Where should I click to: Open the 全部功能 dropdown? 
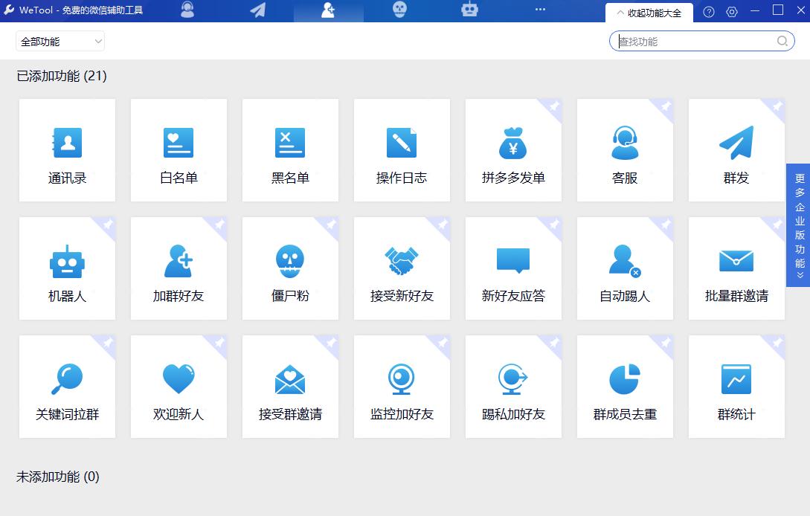coord(60,41)
